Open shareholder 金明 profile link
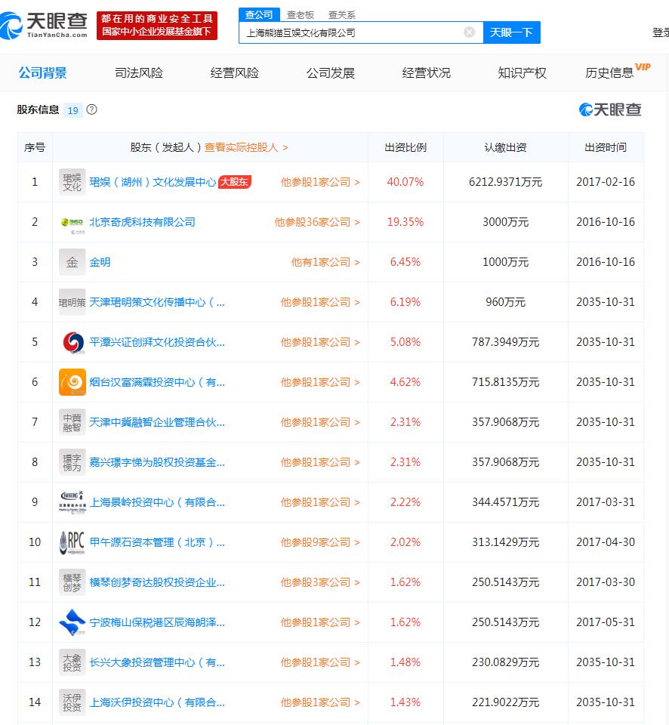This screenshot has height=725, width=669. click(100, 262)
